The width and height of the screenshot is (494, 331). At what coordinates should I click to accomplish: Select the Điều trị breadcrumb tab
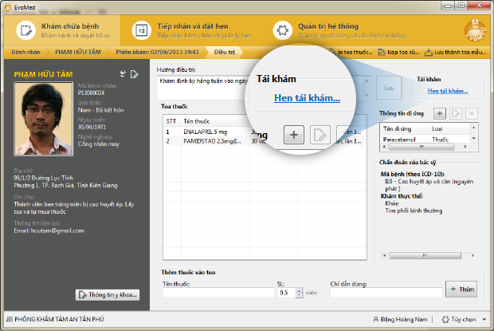225,52
